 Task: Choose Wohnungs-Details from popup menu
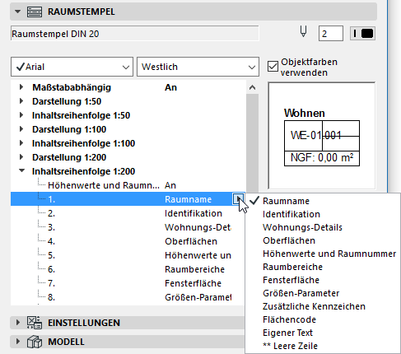point(323,227)
